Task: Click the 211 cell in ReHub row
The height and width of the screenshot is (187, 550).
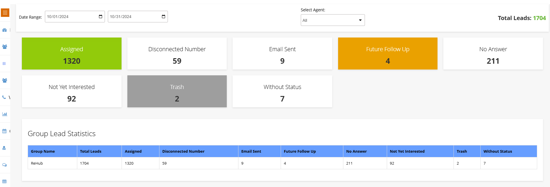Action: click(365, 163)
